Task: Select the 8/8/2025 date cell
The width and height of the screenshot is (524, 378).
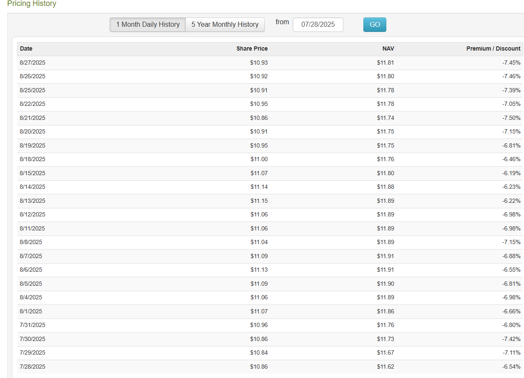Action: (31, 242)
